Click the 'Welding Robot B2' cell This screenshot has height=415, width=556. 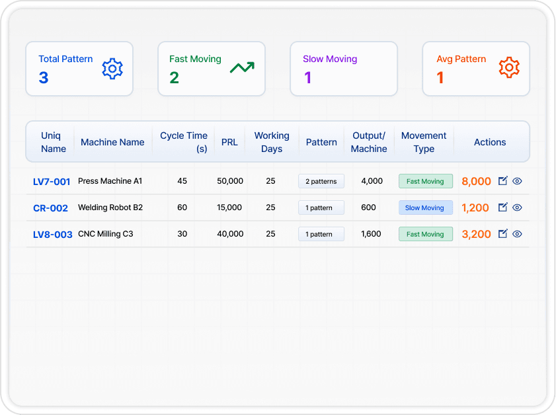tap(110, 207)
